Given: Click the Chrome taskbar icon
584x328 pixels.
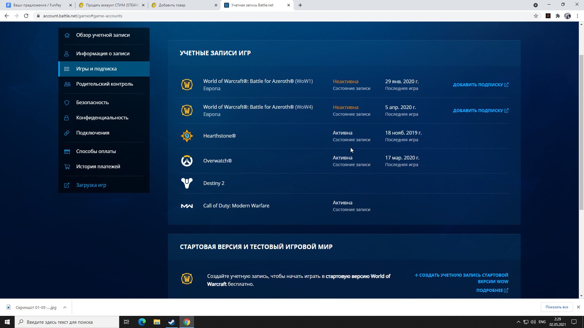Looking at the screenshot, I should [x=187, y=322].
